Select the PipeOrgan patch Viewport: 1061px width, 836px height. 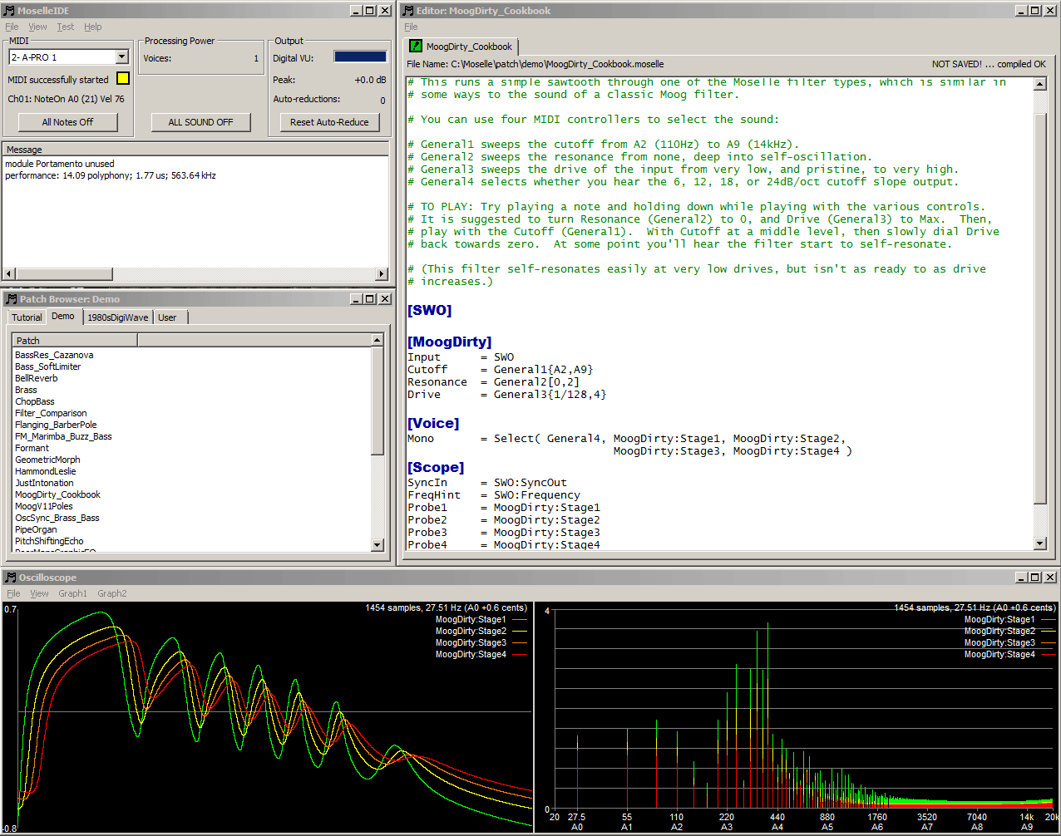[x=36, y=529]
